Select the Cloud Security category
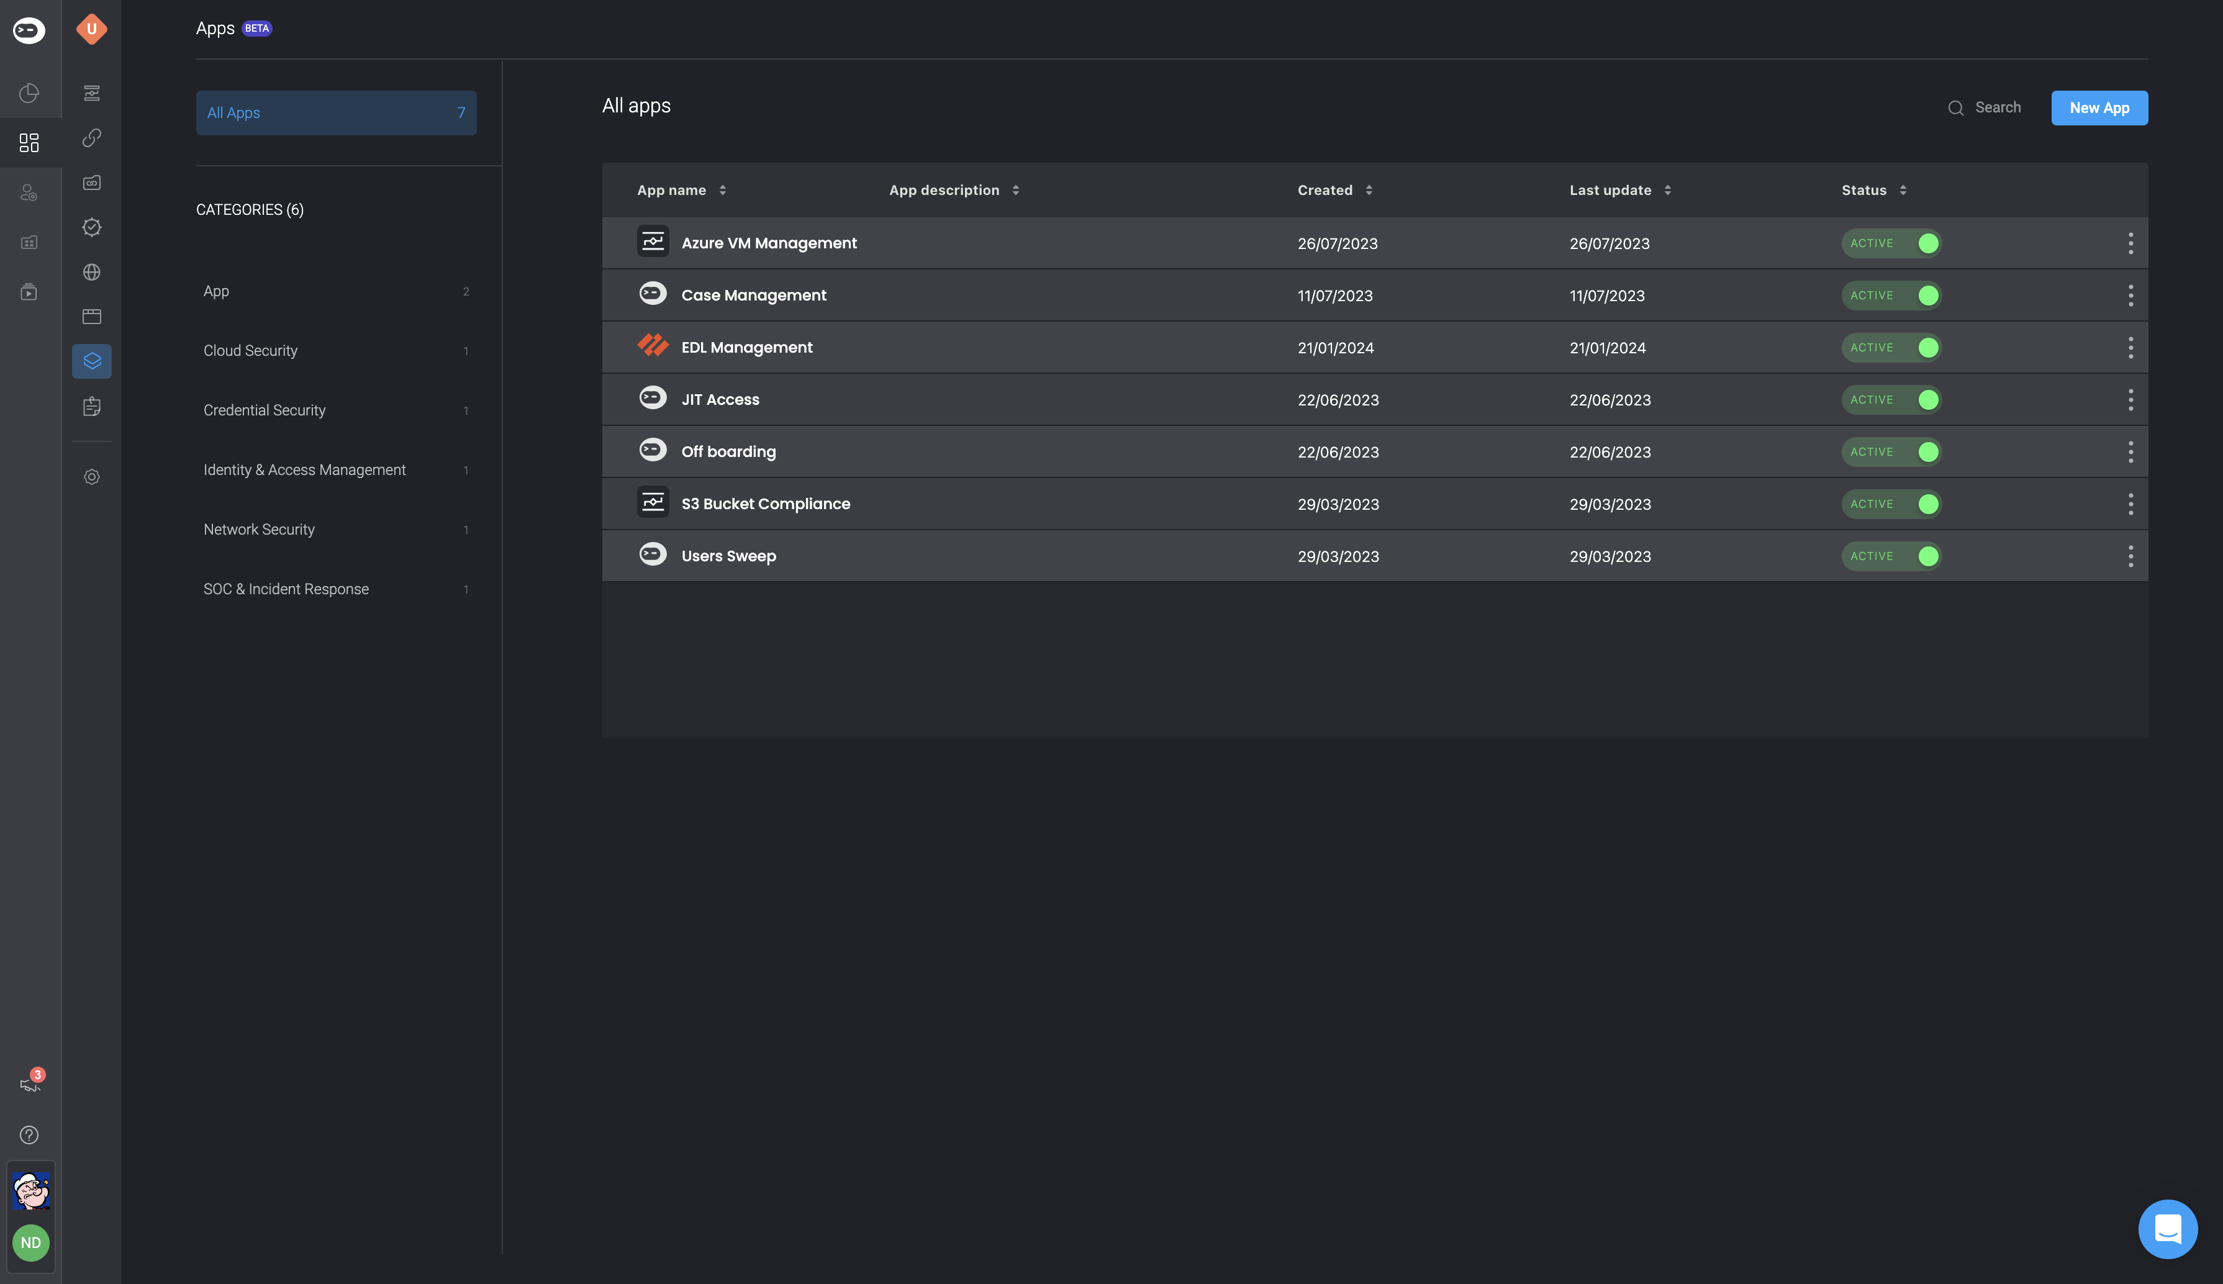The height and width of the screenshot is (1284, 2223). (336, 351)
